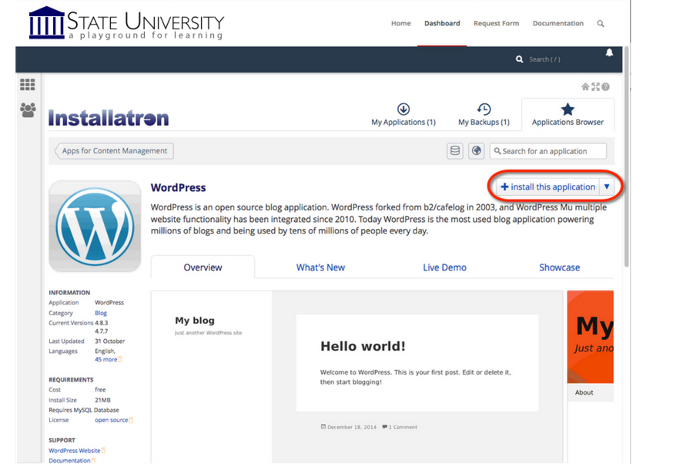Open Dashboard in the top menu

pos(442,23)
